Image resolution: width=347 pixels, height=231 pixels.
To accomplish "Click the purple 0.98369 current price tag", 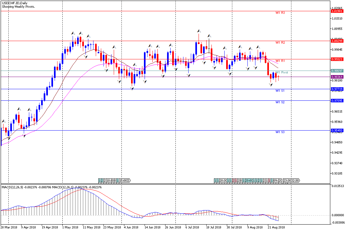I will [337, 77].
